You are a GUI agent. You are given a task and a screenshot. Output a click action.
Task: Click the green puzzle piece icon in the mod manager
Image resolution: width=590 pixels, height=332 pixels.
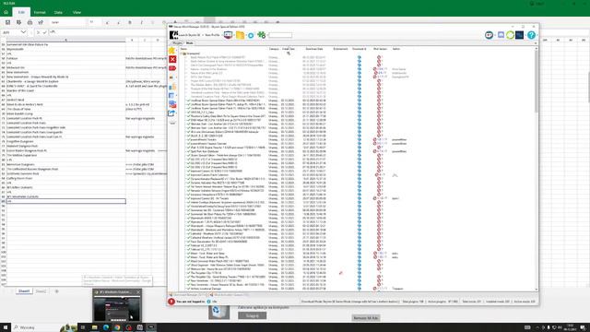click(261, 35)
